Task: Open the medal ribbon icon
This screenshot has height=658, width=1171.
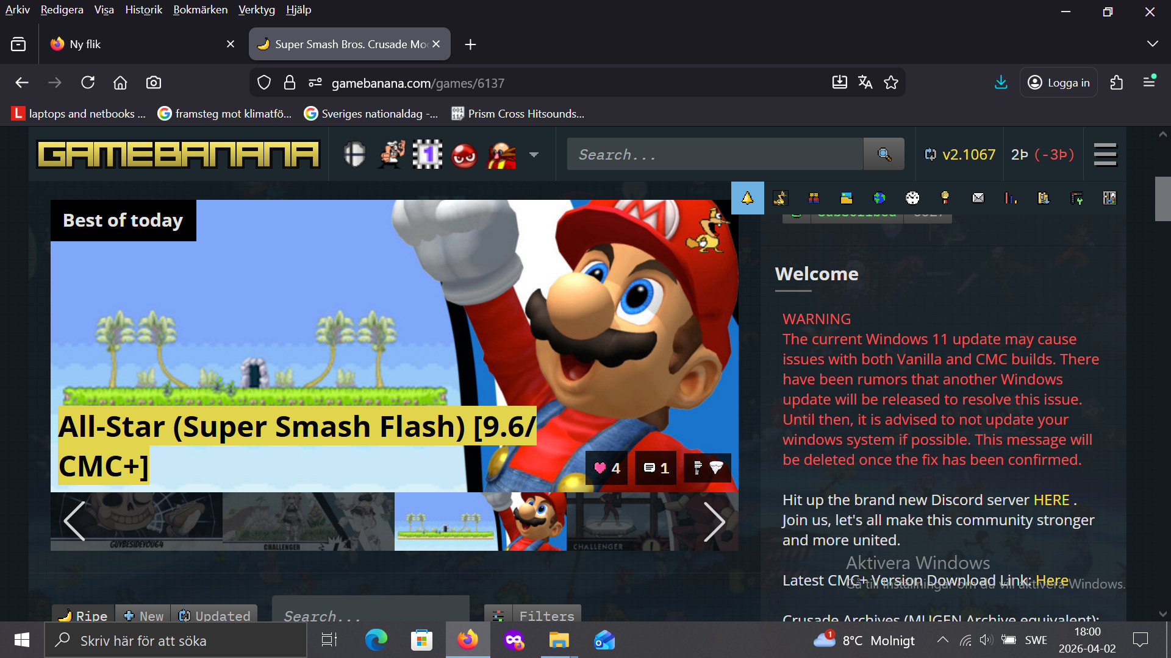Action: tap(945, 198)
